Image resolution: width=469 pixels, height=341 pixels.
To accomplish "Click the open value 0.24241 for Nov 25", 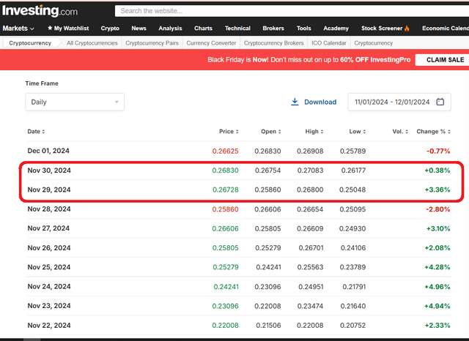I will (268, 267).
